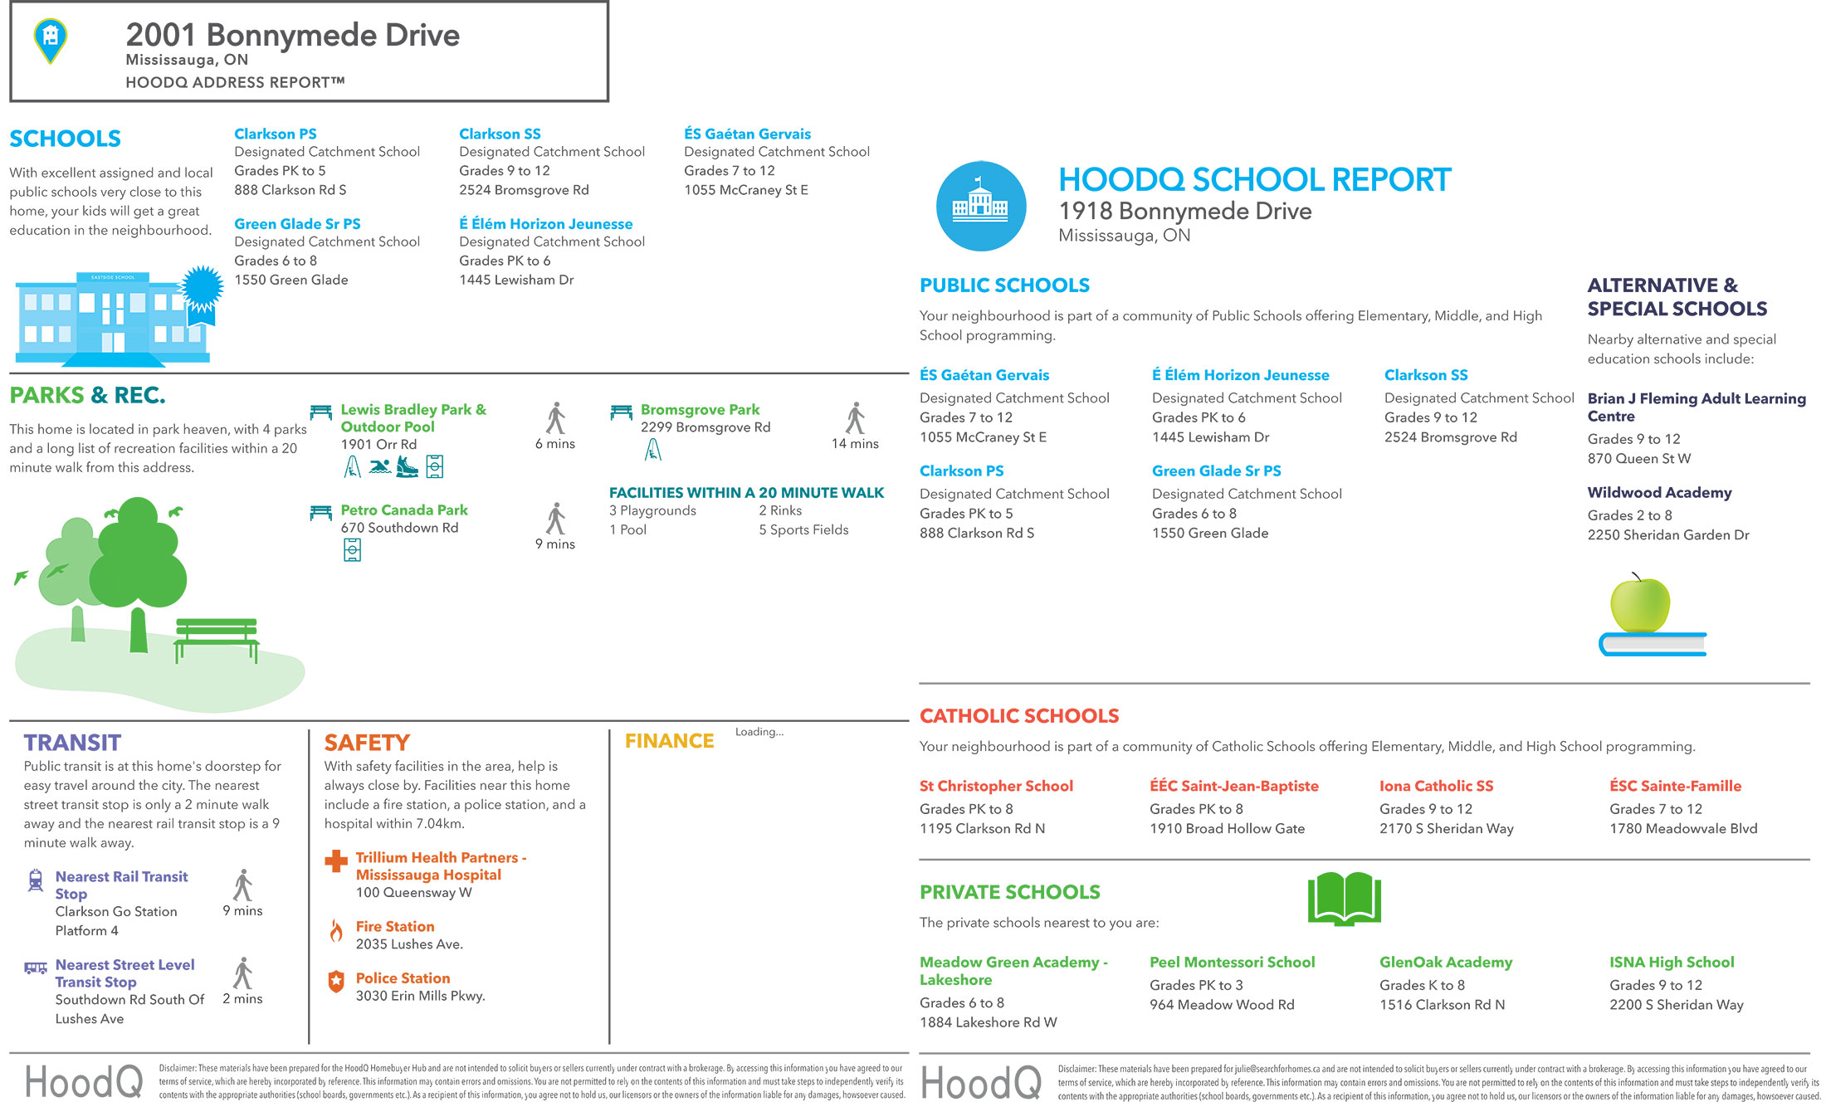Click sports field icon under 1901 Orr Rd
The image size is (1826, 1102).
[435, 467]
